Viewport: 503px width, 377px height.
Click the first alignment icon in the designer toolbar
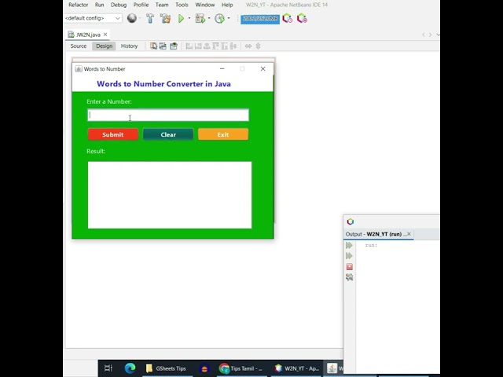click(189, 46)
